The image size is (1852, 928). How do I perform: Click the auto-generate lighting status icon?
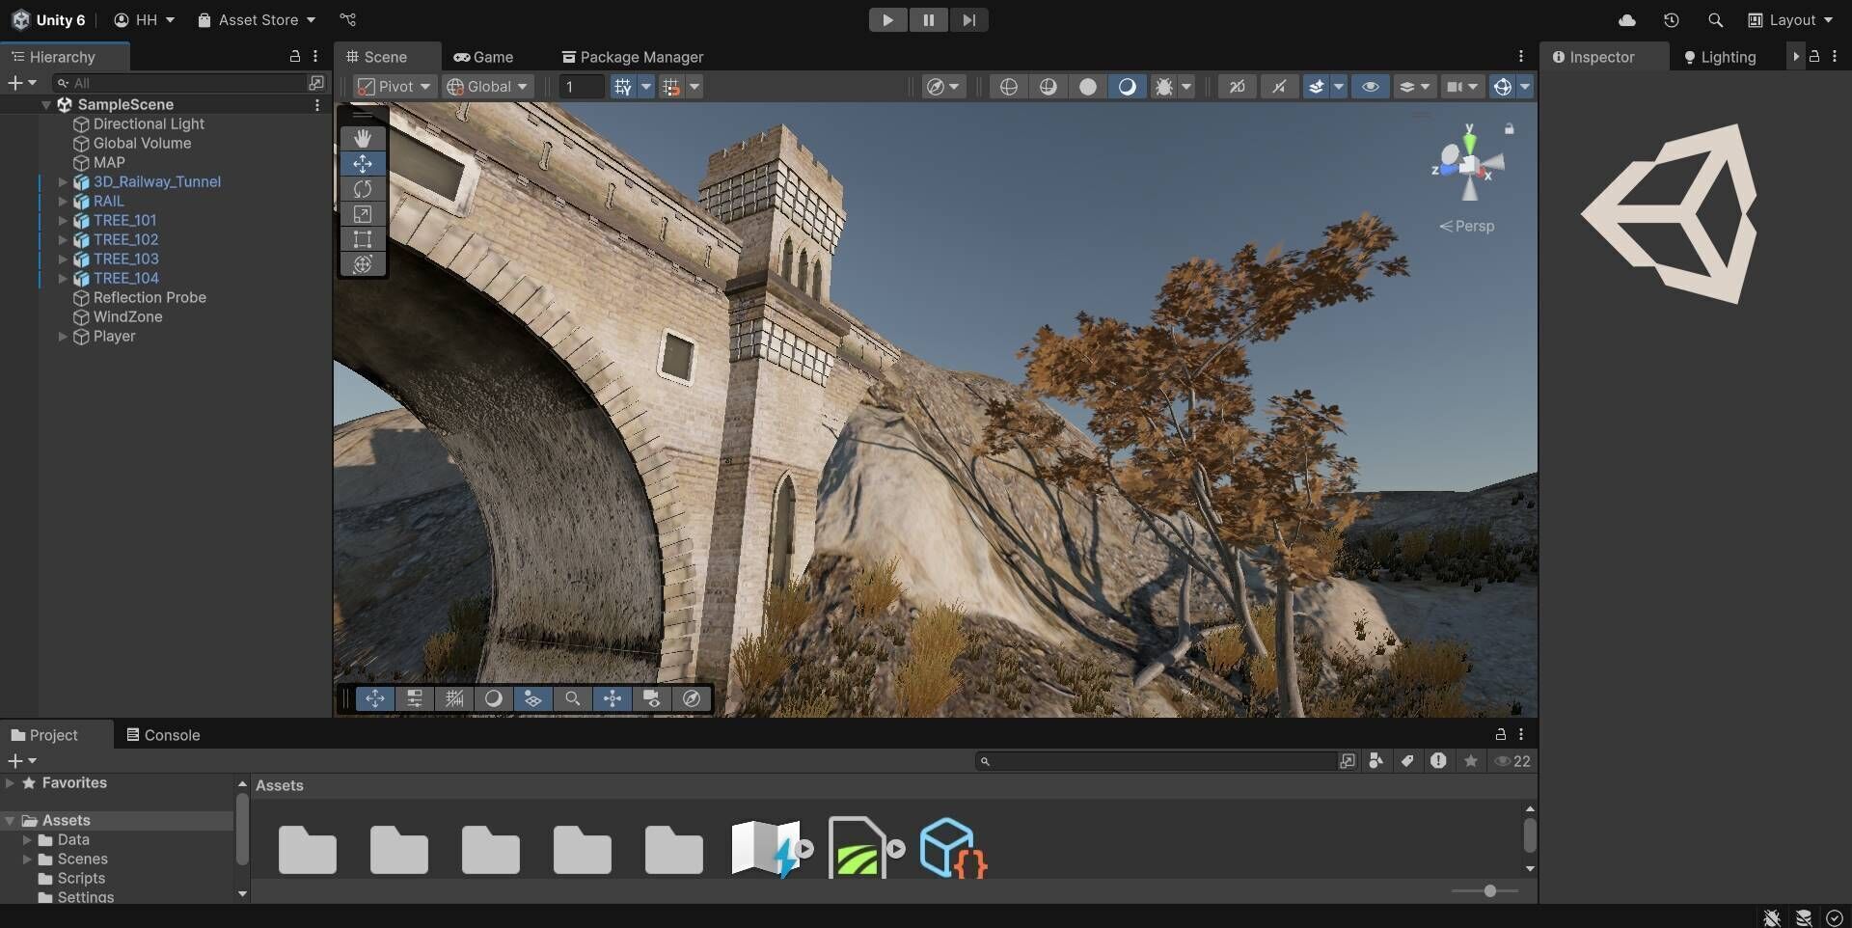(1804, 918)
